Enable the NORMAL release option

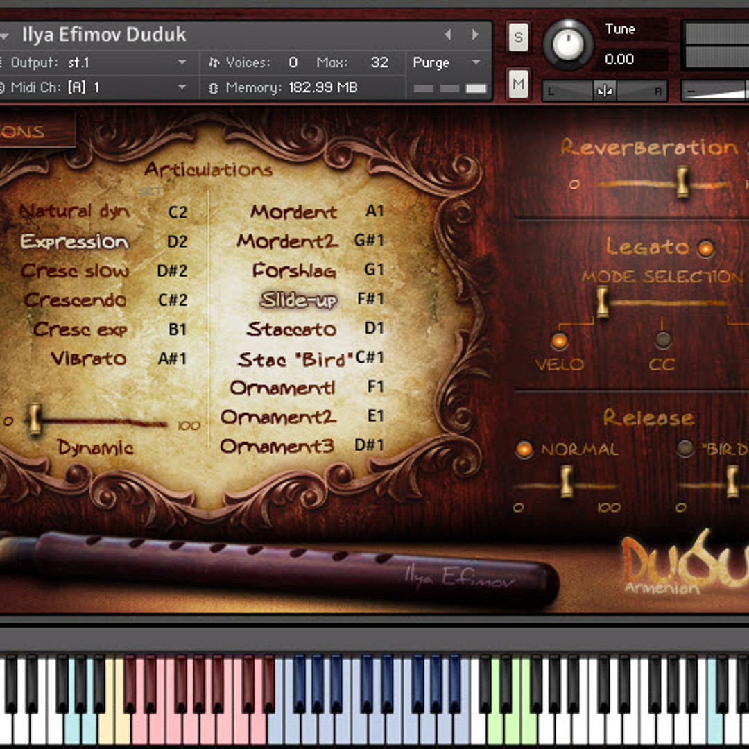524,449
